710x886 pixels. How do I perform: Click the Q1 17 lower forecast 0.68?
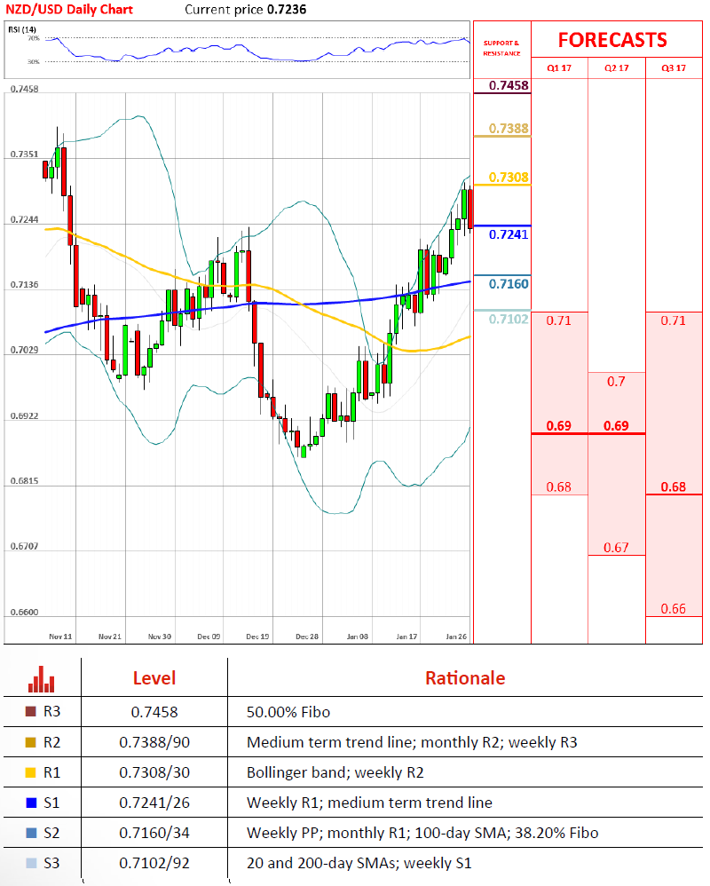tap(558, 487)
